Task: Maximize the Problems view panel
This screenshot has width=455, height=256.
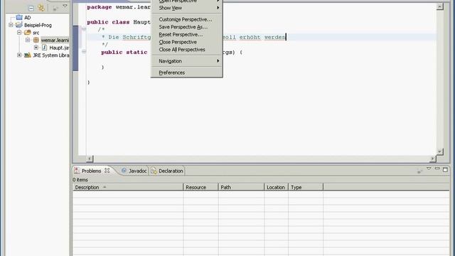Action: pyautogui.click(x=446, y=169)
